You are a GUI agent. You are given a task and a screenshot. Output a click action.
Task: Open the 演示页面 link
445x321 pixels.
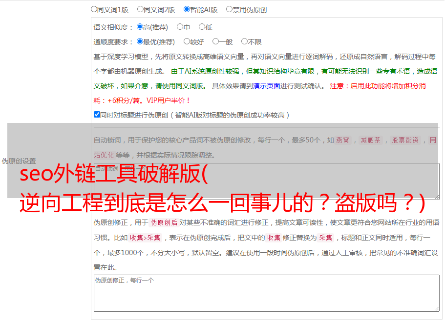point(266,86)
